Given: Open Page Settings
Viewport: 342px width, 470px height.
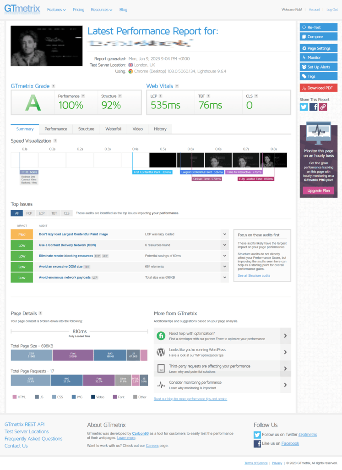Looking at the screenshot, I should pyautogui.click(x=319, y=48).
